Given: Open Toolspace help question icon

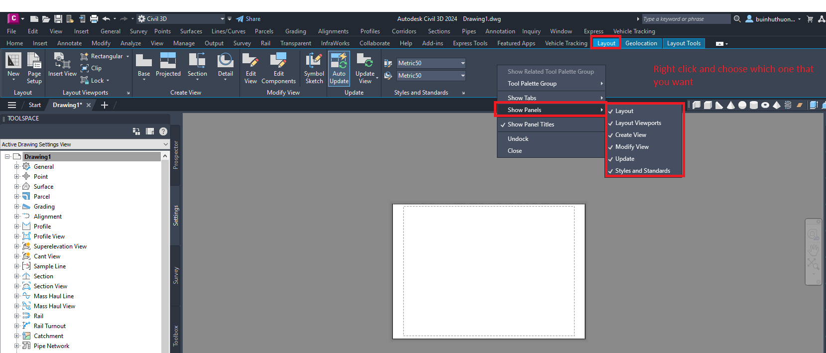Looking at the screenshot, I should coord(163,131).
